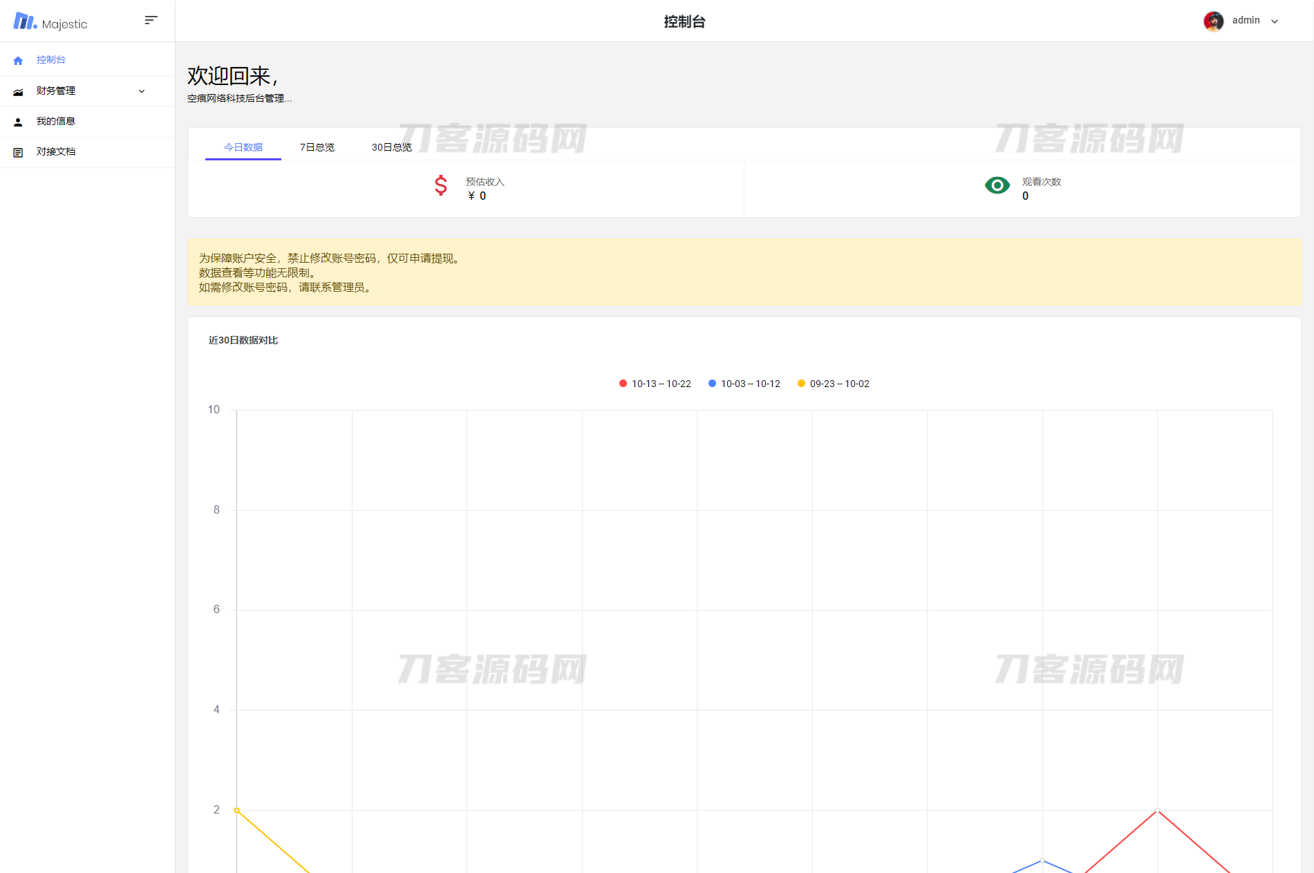Switch to the 30日总览 tab
The height and width of the screenshot is (873, 1314).
click(x=391, y=147)
